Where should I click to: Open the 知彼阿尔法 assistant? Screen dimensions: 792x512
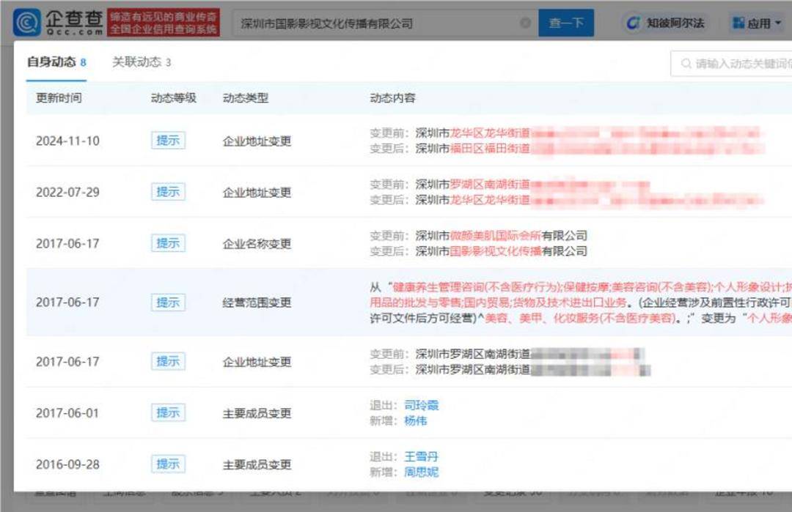[666, 23]
